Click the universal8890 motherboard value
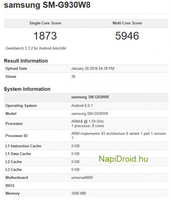The image size is (171, 201). pos(82,177)
